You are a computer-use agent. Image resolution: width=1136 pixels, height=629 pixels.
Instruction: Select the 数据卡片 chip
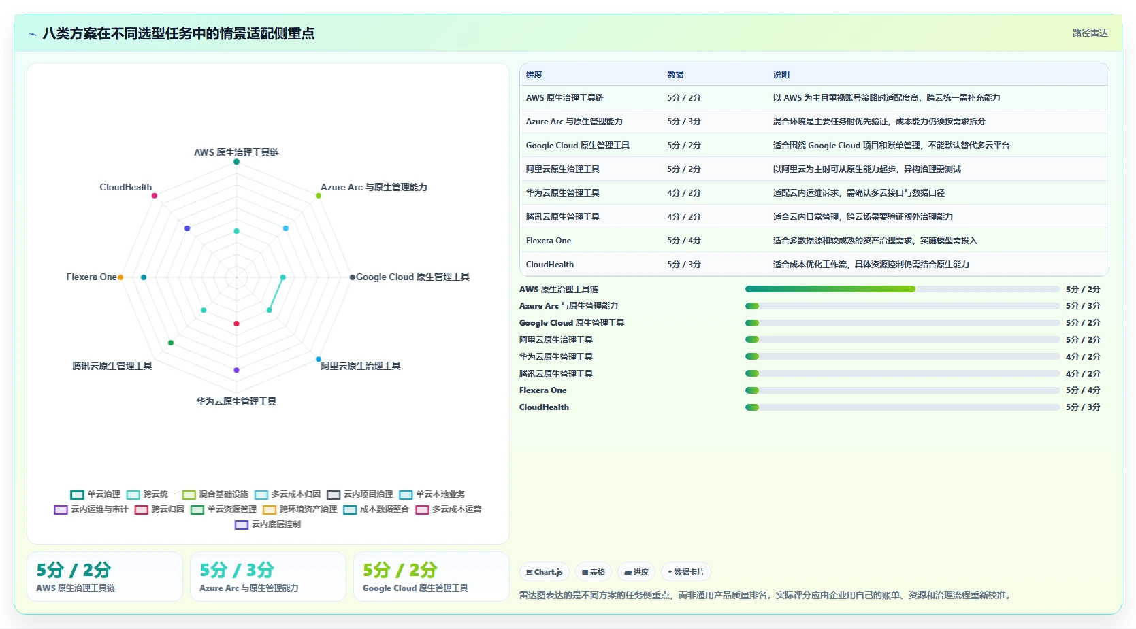pos(685,572)
